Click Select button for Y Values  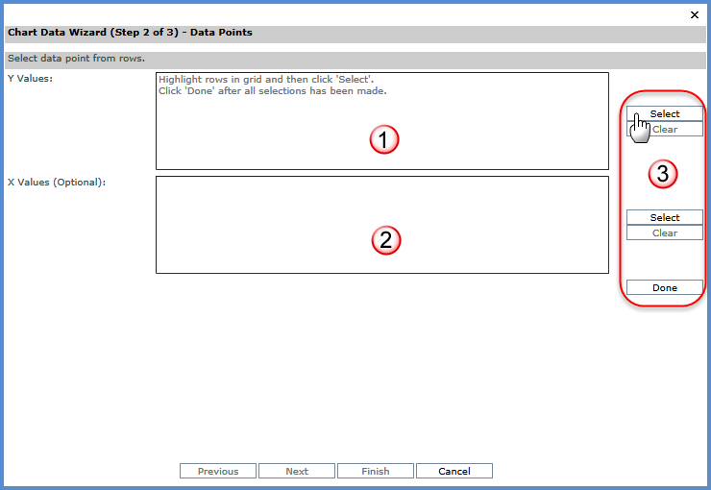[x=665, y=113]
